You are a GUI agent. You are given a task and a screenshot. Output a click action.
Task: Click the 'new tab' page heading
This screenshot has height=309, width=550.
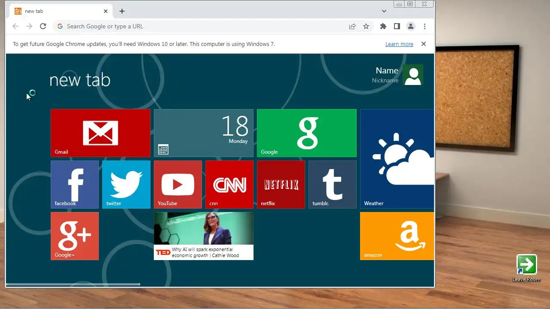point(80,80)
